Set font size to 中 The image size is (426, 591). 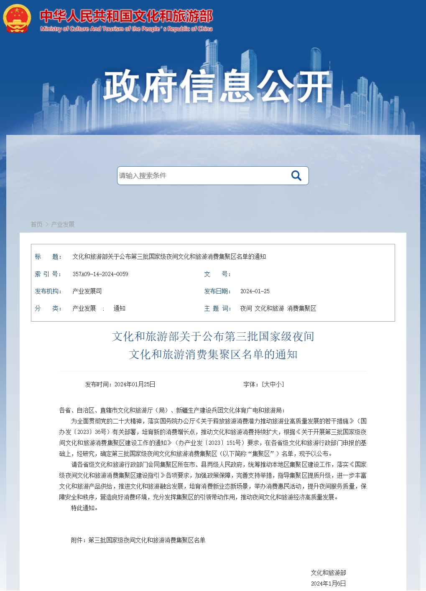[x=273, y=385]
